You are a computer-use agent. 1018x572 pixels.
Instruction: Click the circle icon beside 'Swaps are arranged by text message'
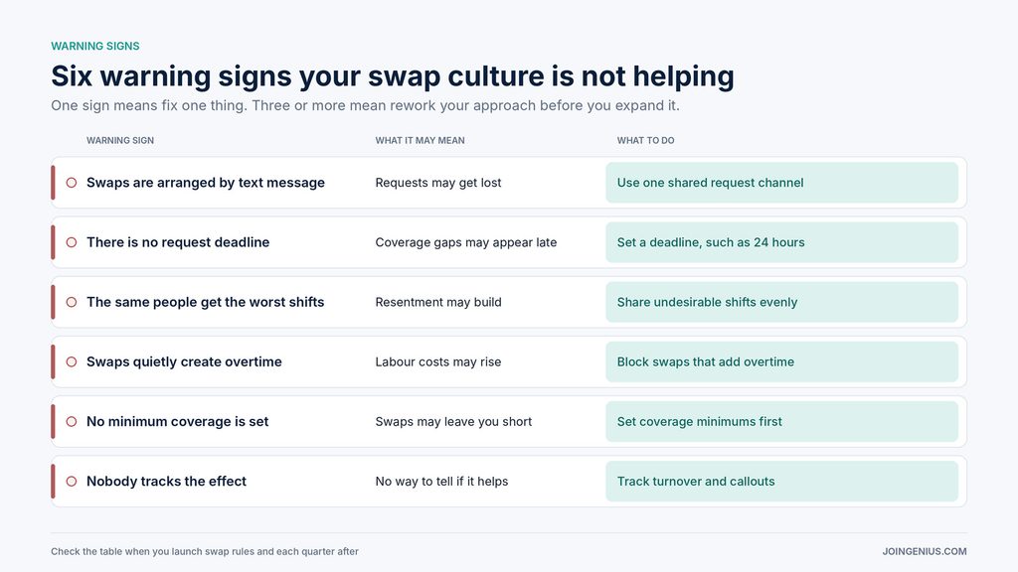click(x=72, y=183)
